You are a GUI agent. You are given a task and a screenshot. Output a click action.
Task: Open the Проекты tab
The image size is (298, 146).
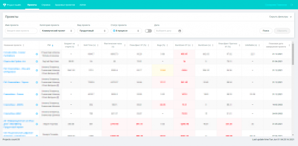coord(32,5)
